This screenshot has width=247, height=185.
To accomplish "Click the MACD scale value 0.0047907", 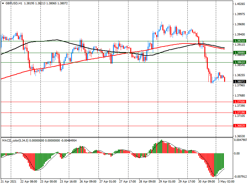I will [240, 140].
